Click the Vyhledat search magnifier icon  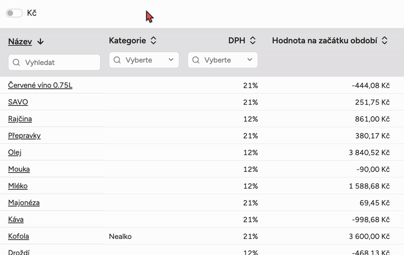16,62
